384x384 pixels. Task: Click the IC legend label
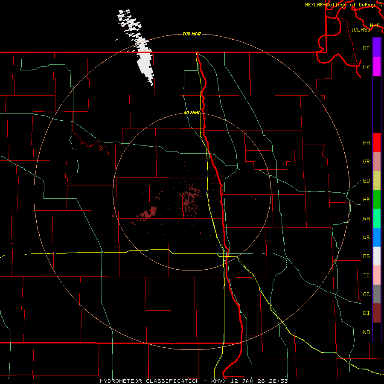point(366,276)
